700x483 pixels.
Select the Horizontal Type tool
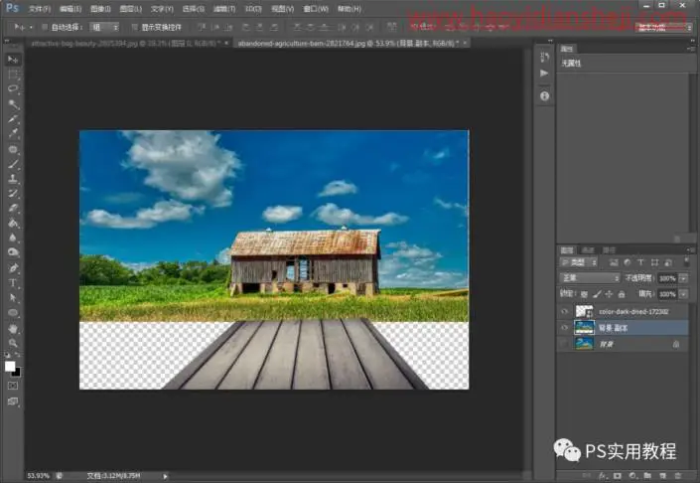pyautogui.click(x=13, y=283)
